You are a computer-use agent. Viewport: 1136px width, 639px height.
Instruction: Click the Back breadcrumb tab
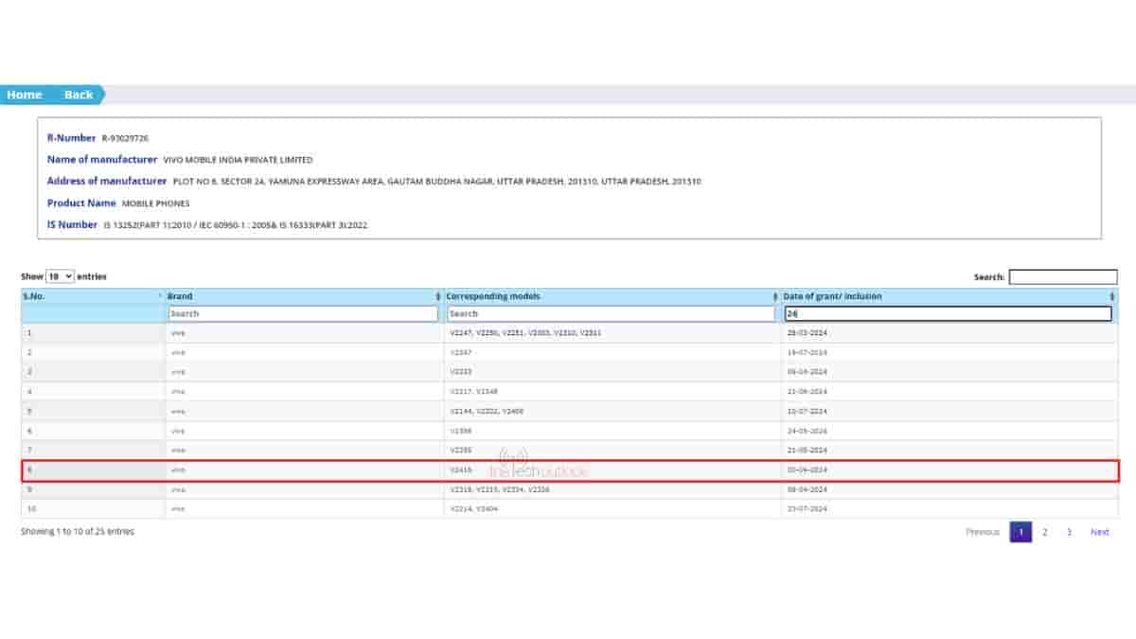point(79,95)
